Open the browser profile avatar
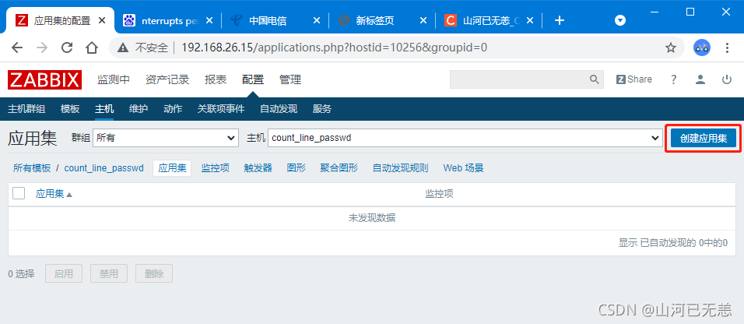 click(x=702, y=48)
